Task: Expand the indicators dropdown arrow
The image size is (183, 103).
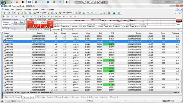Action: [x=111, y=13]
